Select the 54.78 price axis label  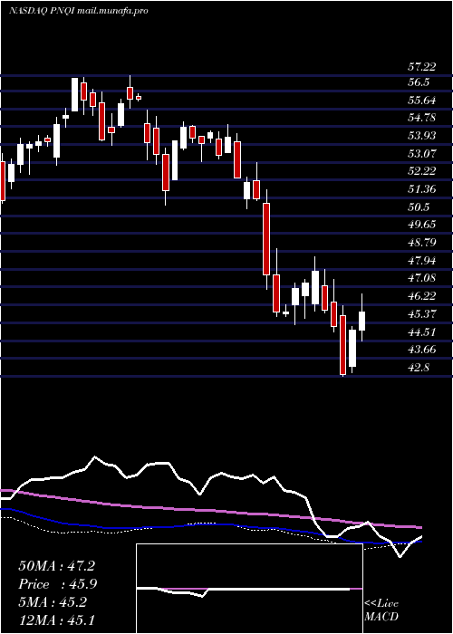pyautogui.click(x=421, y=118)
